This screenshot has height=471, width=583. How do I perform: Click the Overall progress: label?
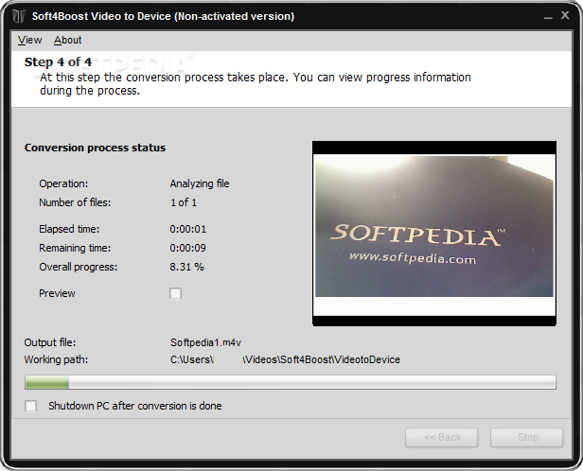[78, 267]
